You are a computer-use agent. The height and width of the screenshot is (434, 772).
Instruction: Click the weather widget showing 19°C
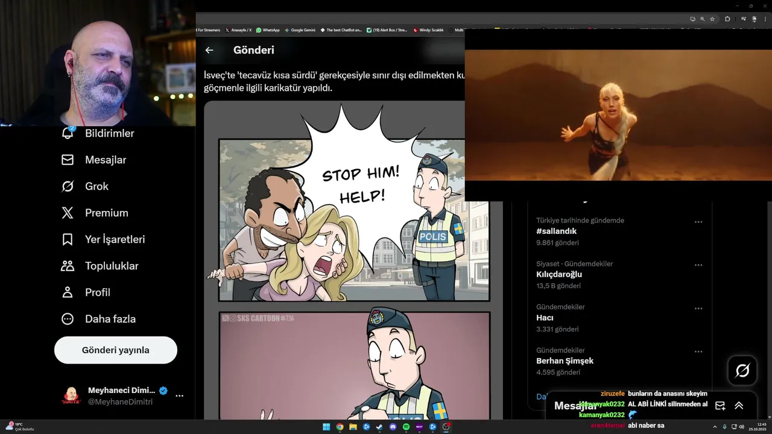(x=20, y=426)
